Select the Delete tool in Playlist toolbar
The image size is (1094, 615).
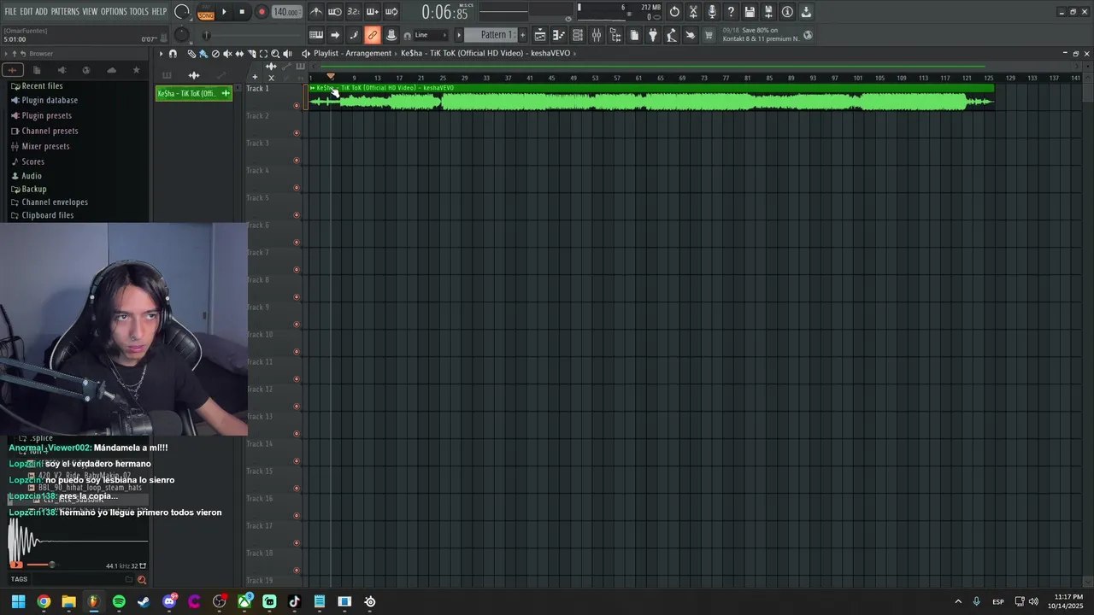pos(215,54)
